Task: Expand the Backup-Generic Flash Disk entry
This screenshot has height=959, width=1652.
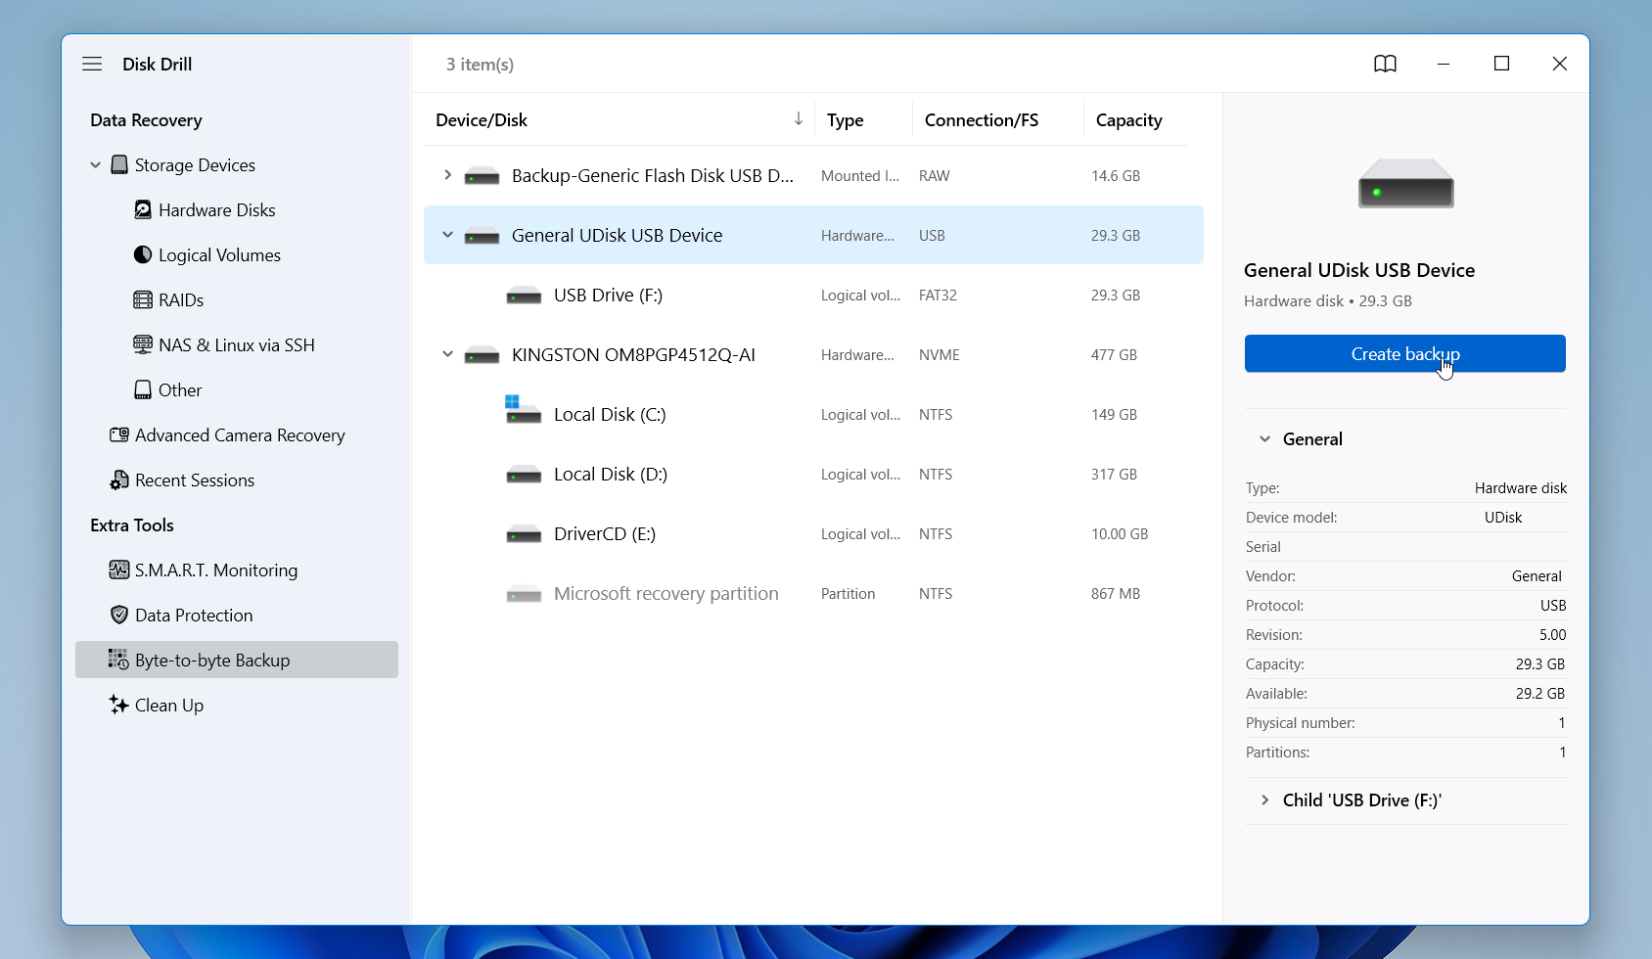Action: tap(447, 175)
